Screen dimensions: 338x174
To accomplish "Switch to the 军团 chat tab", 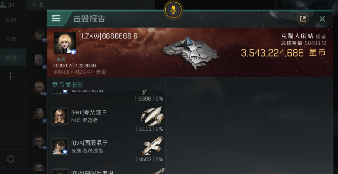I will pyautogui.click(x=11, y=20).
